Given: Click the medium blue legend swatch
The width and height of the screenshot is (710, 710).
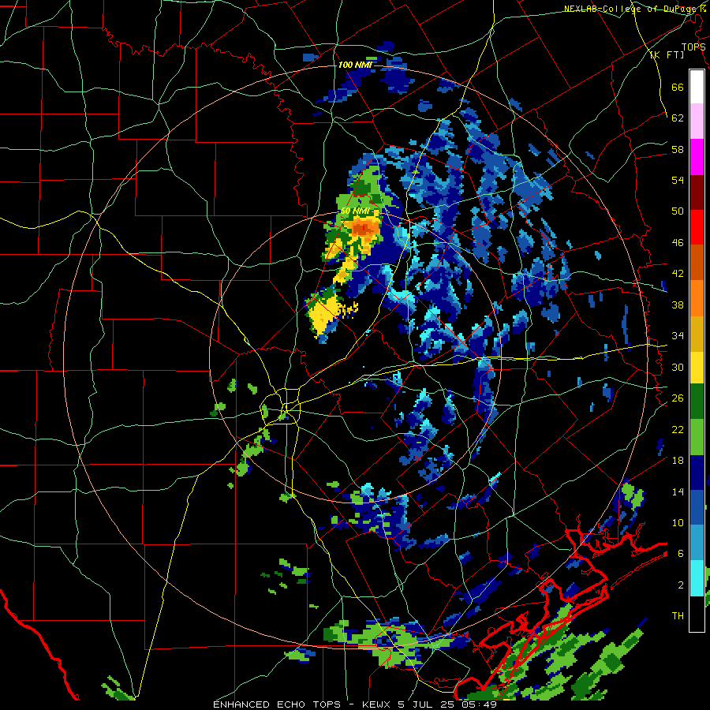Looking at the screenshot, I should pyautogui.click(x=697, y=507).
